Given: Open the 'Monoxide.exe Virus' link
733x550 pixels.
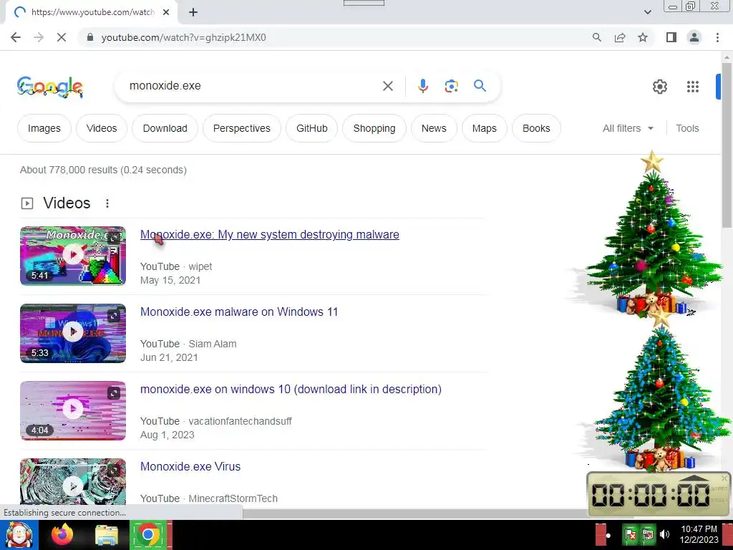Looking at the screenshot, I should pos(190,466).
